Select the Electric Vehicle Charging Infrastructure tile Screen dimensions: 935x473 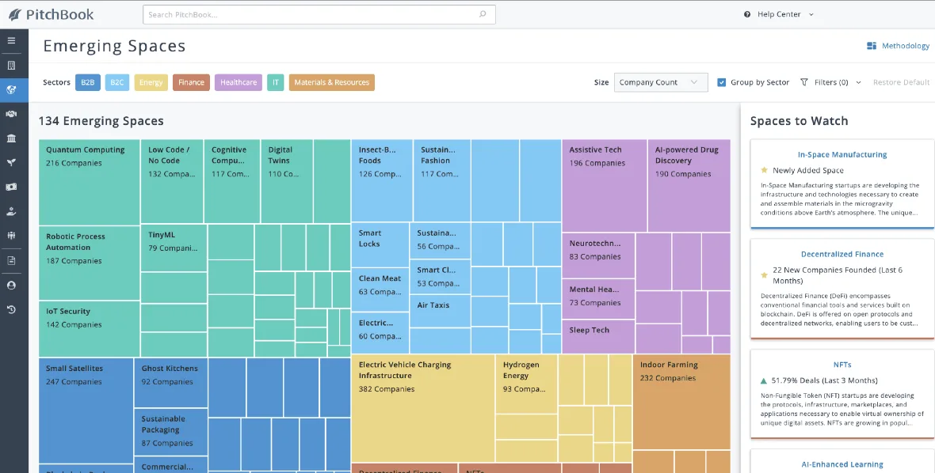pos(423,408)
